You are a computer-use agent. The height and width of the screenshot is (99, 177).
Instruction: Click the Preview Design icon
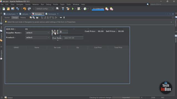coord(37,18)
